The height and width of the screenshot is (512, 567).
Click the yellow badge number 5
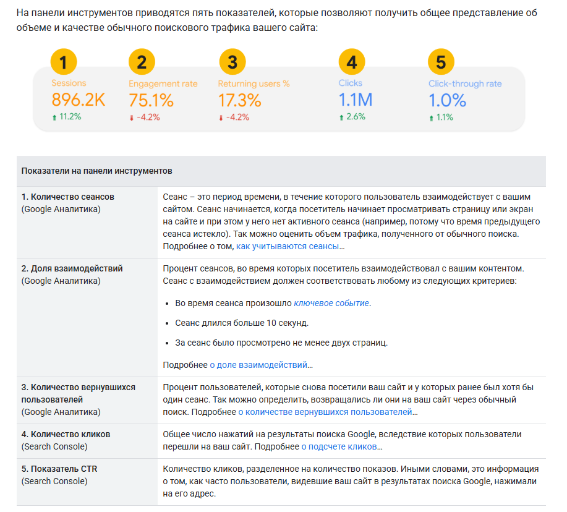[x=441, y=62]
